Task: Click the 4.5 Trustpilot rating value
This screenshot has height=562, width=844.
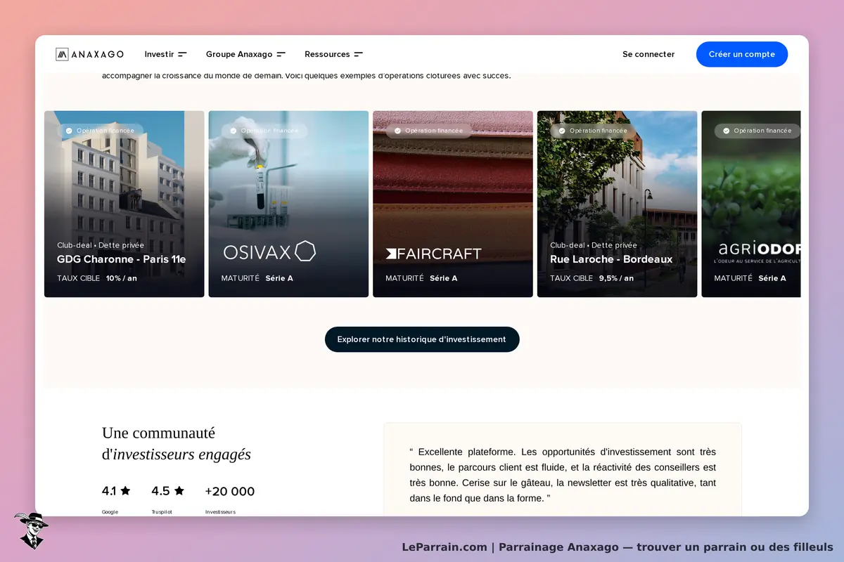Action: click(x=160, y=491)
